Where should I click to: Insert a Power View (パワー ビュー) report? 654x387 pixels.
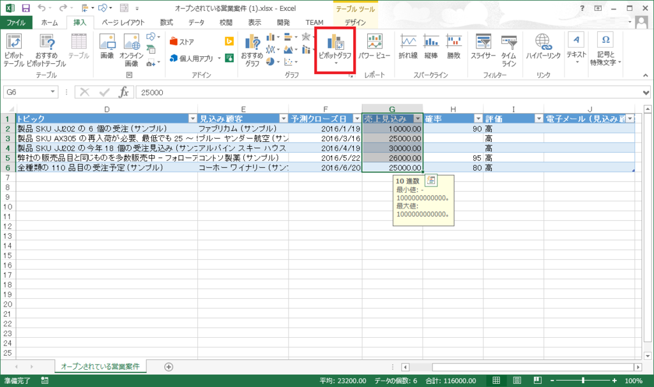pyautogui.click(x=374, y=46)
